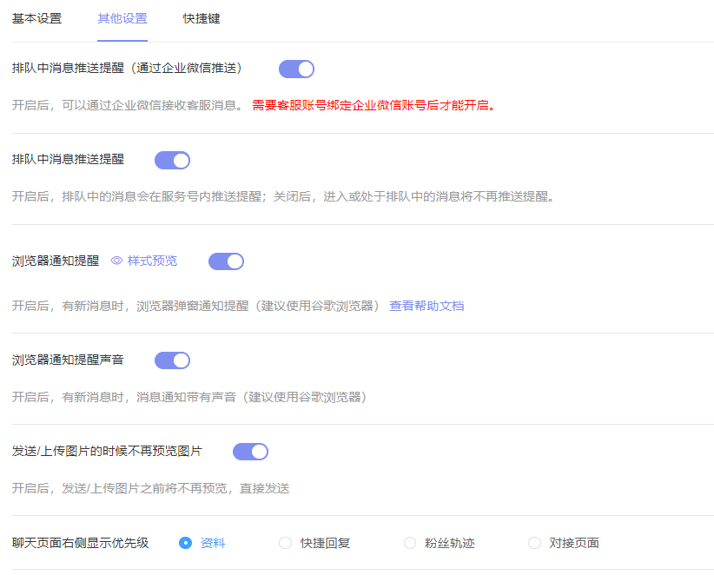The height and width of the screenshot is (575, 714).
Task: Pick the 对接页面 radio button
Action: (x=534, y=543)
